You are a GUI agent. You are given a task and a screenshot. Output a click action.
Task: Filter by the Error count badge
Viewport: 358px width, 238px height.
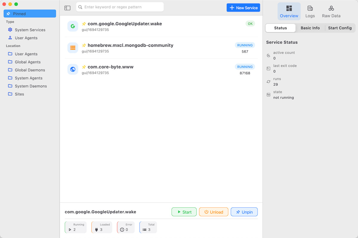(x=126, y=227)
